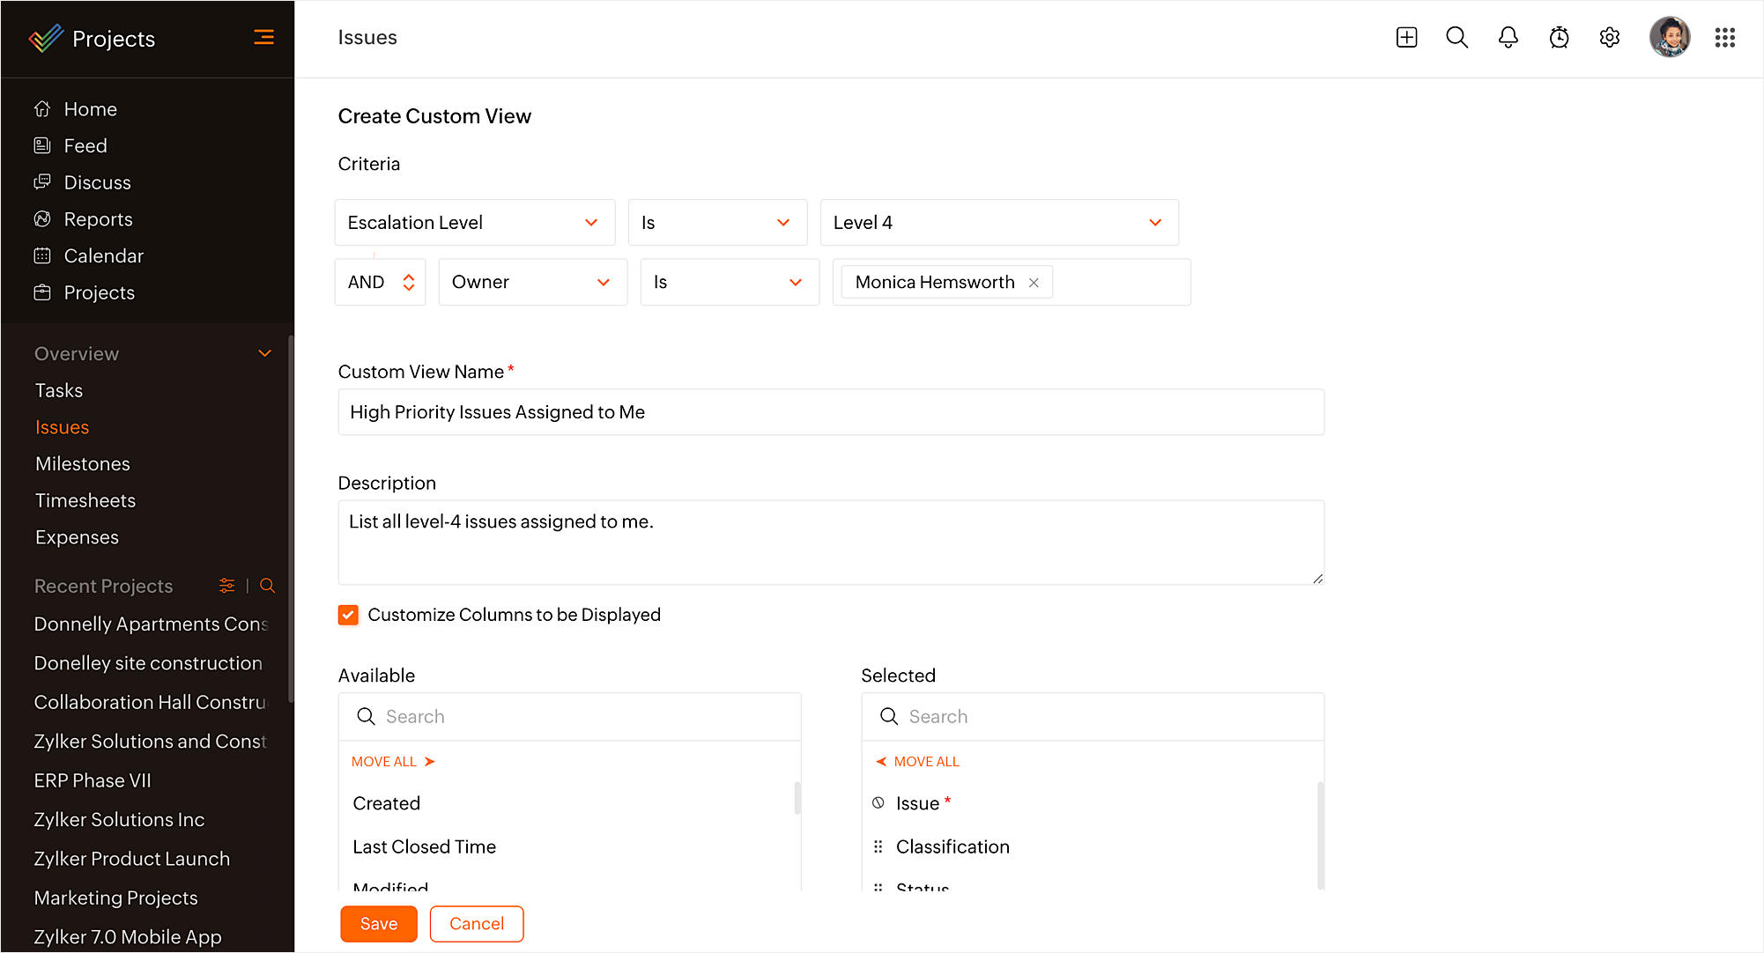1764x953 pixels.
Task: Open Reports from the sidebar
Action: pyautogui.click(x=98, y=219)
